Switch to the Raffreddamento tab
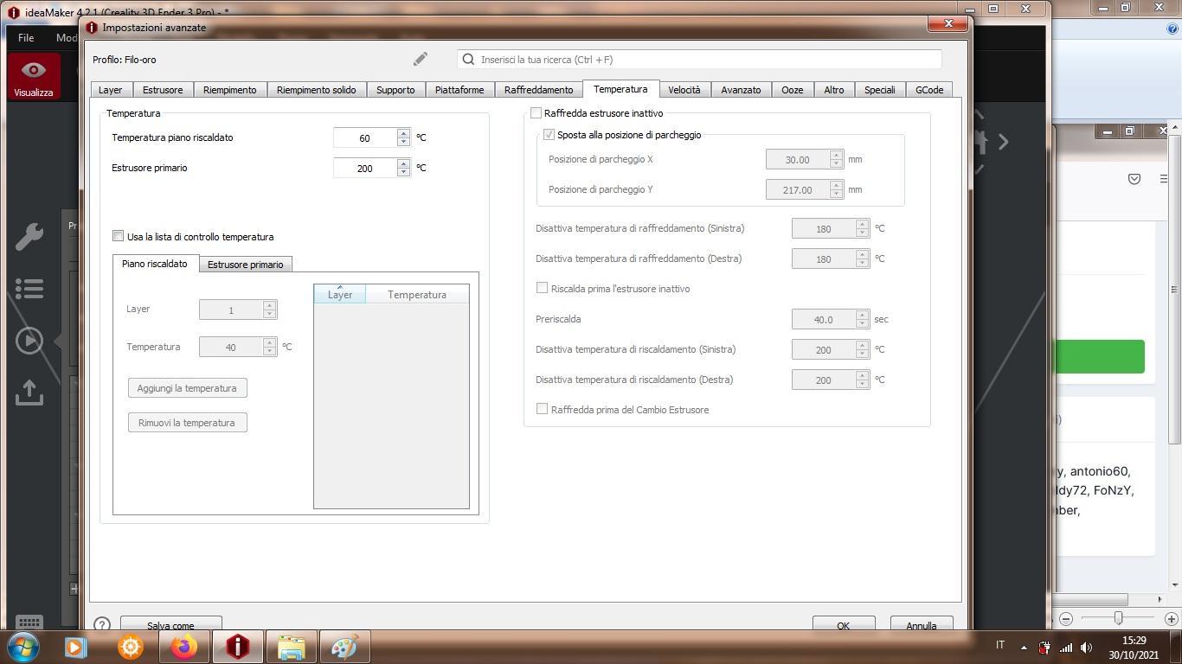1182x664 pixels. (x=538, y=90)
